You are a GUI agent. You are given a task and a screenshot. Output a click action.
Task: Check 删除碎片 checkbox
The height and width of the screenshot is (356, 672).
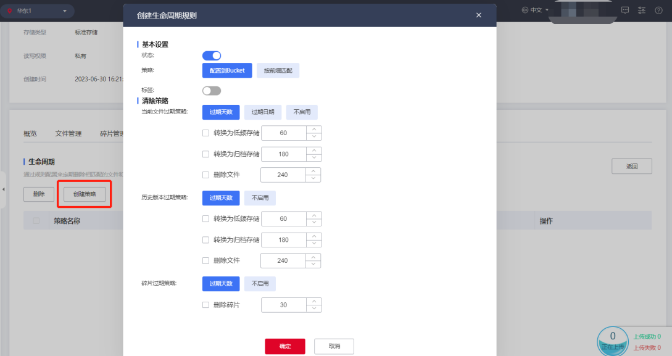(206, 305)
